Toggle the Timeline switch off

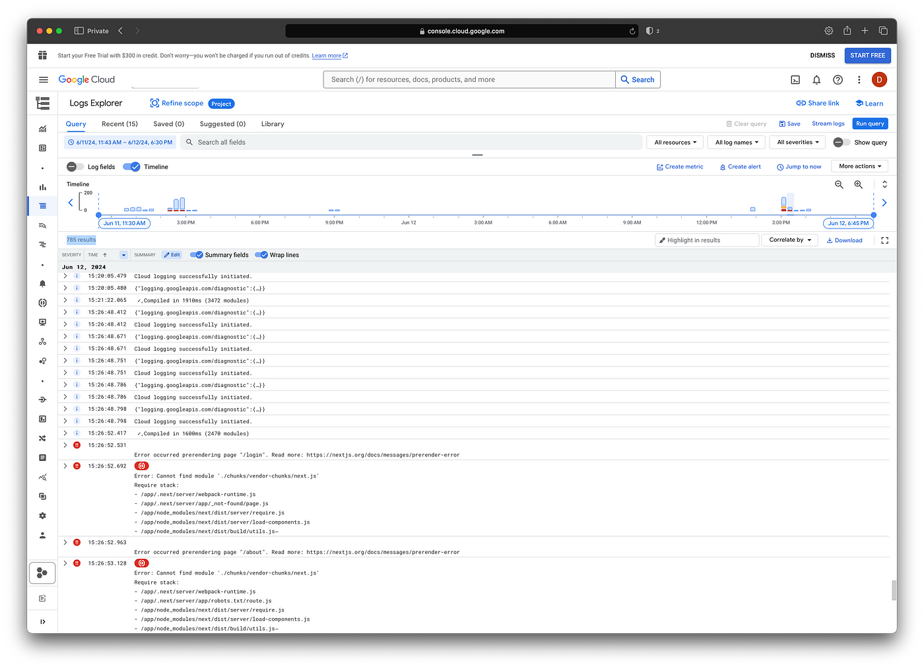click(131, 167)
